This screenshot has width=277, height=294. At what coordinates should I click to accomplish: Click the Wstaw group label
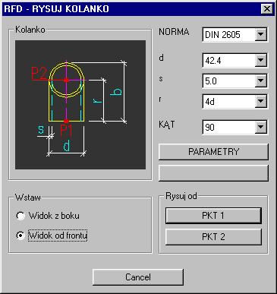pos(28,198)
